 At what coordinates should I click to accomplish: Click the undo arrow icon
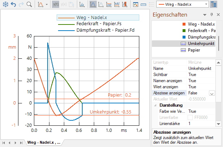coord(13,5)
